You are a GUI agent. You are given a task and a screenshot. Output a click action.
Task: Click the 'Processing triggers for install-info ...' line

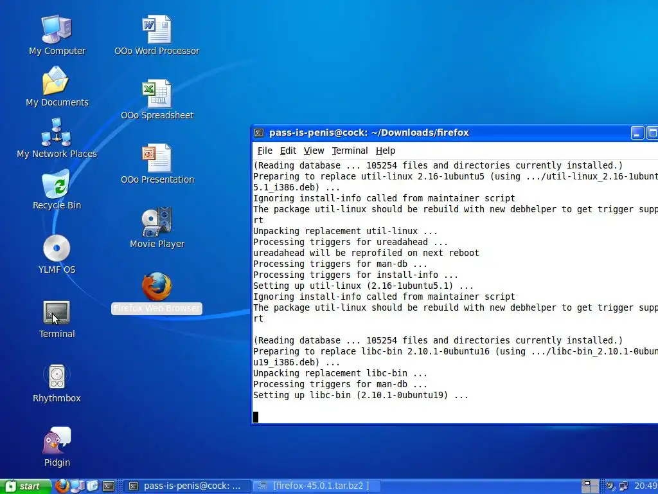(x=355, y=275)
